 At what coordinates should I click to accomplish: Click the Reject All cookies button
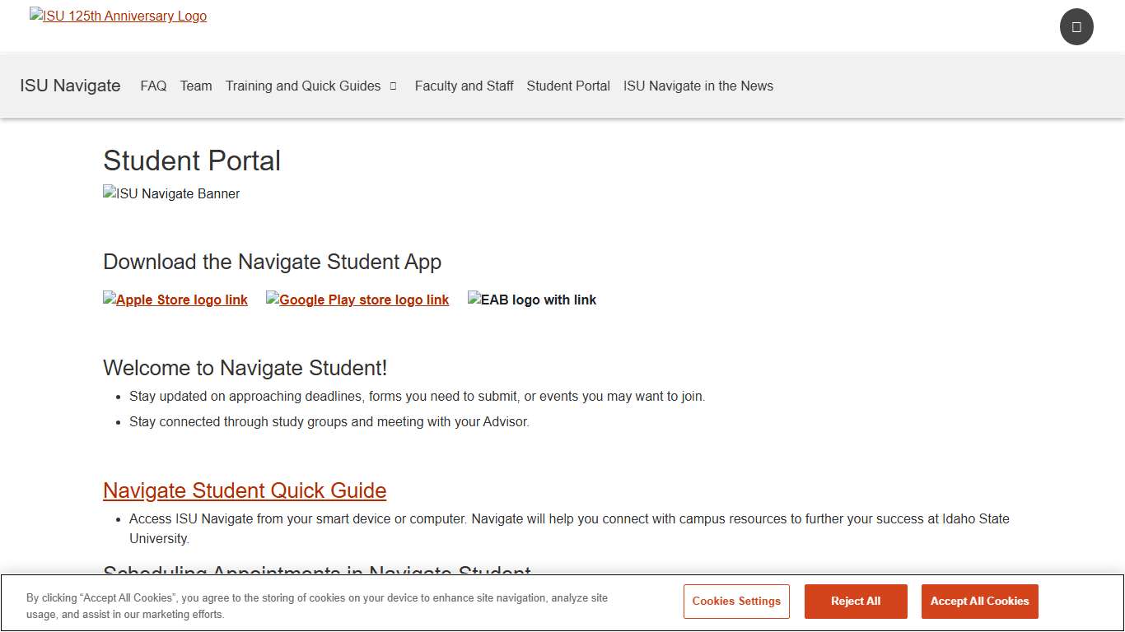[856, 602]
